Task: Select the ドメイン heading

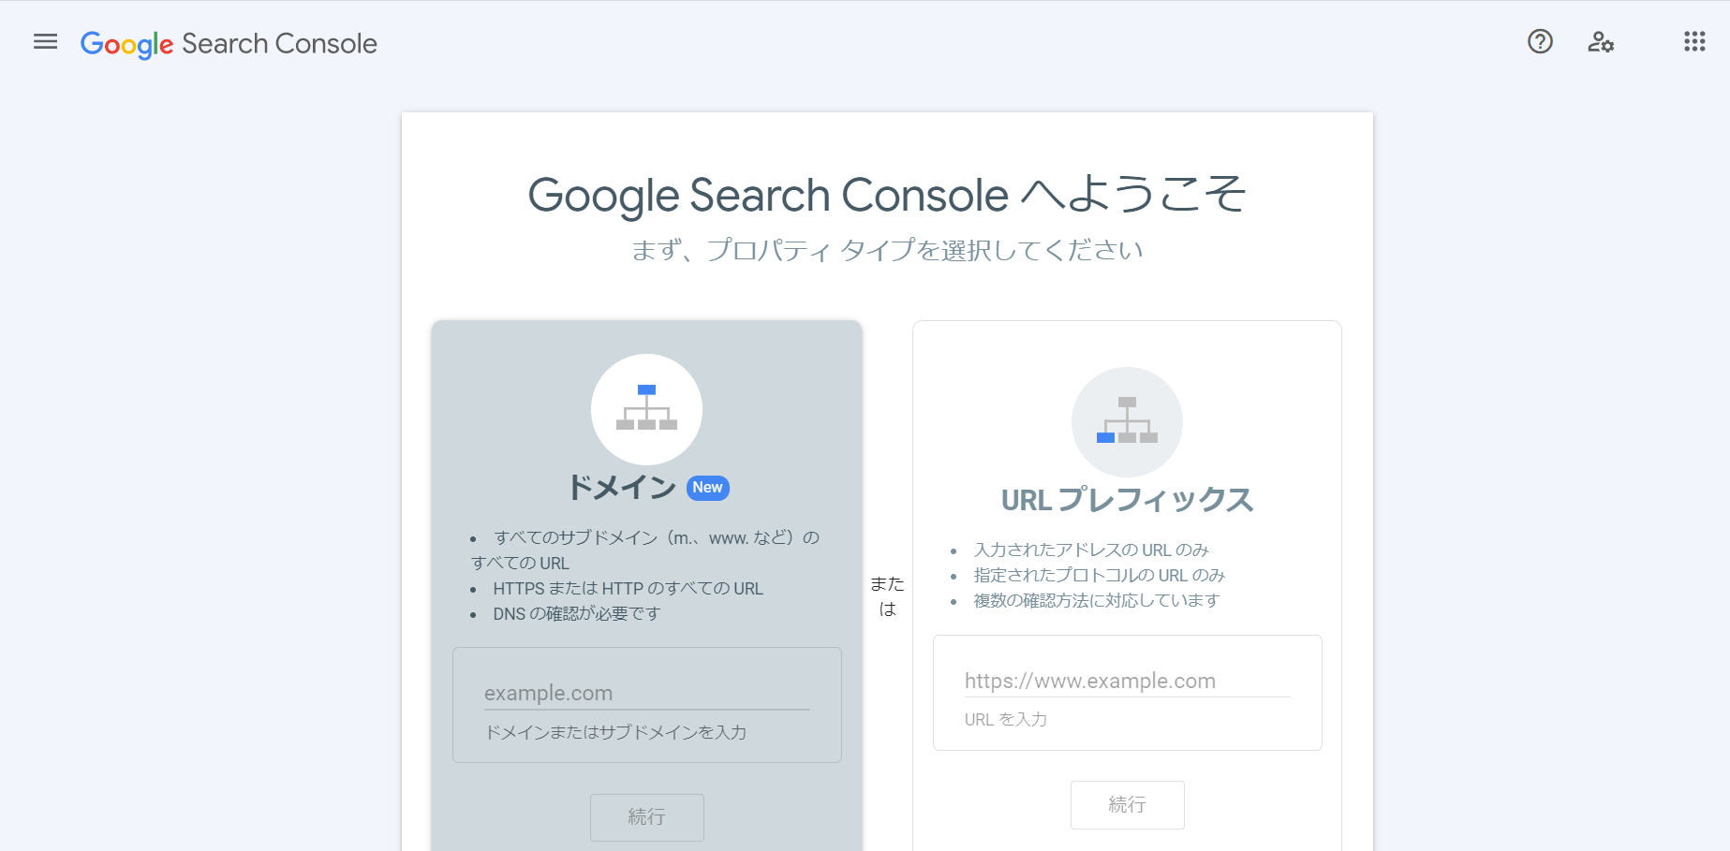Action: click(622, 488)
